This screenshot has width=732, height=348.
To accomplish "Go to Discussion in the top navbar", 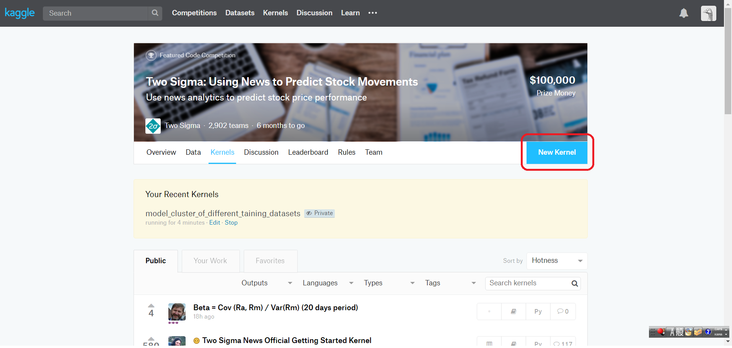I will pos(315,13).
